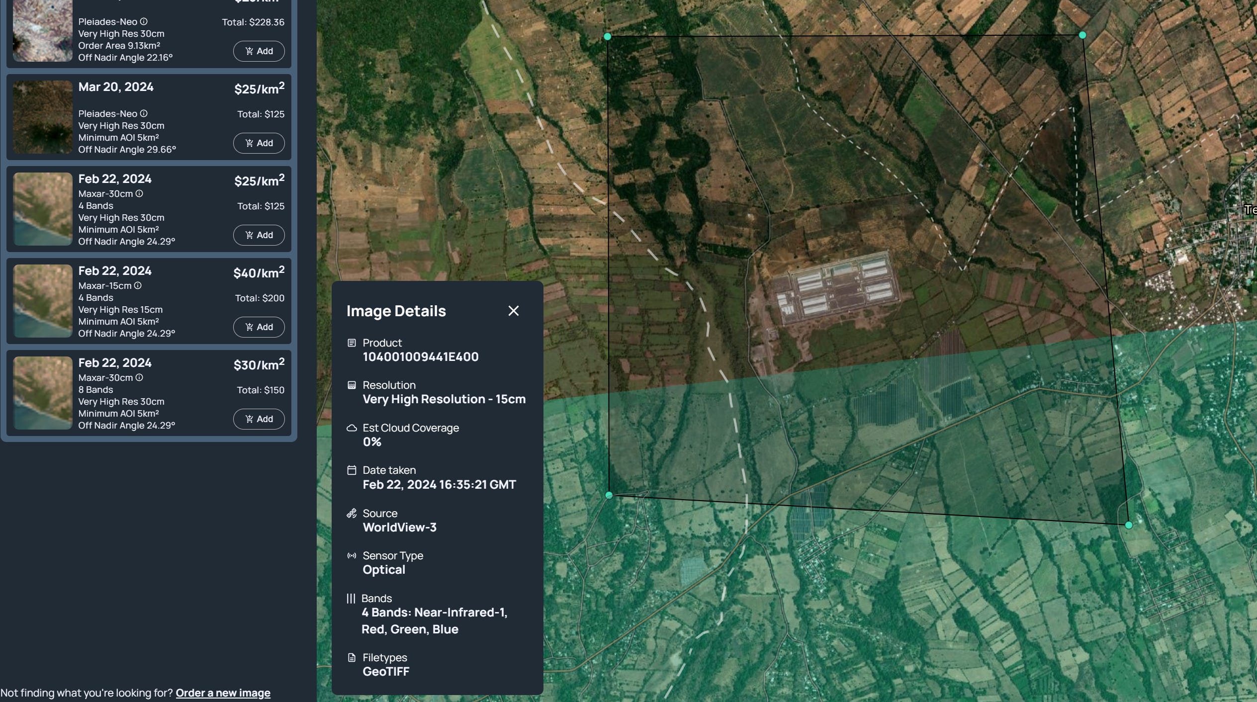Image resolution: width=1257 pixels, height=702 pixels.
Task: Click info icon next to Maxar-30cm 4 Bands
Action: tap(139, 193)
